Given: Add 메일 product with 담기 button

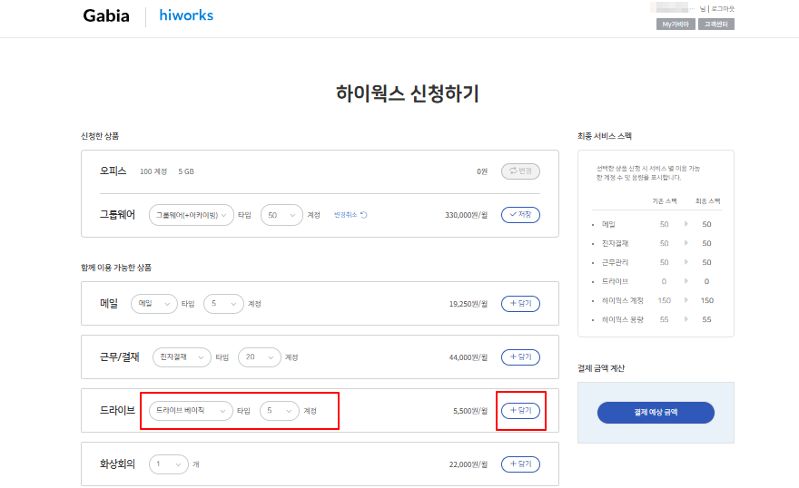Looking at the screenshot, I should [520, 304].
